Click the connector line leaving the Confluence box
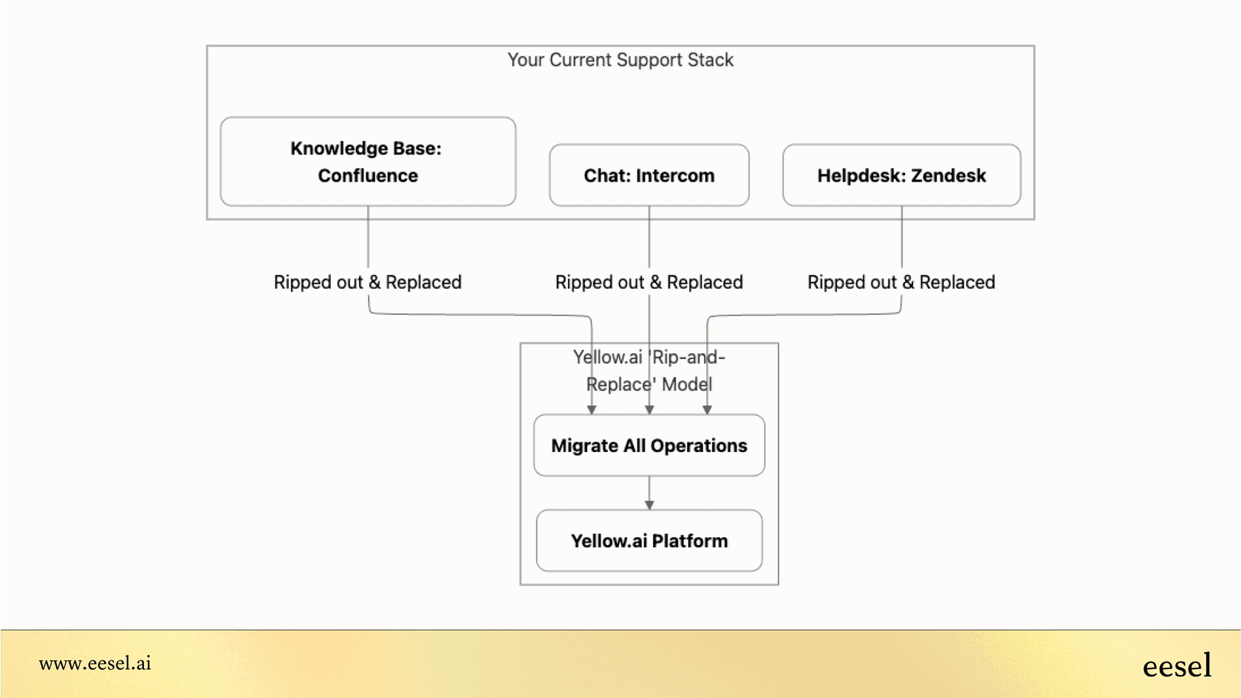This screenshot has height=698, width=1241. [368, 236]
